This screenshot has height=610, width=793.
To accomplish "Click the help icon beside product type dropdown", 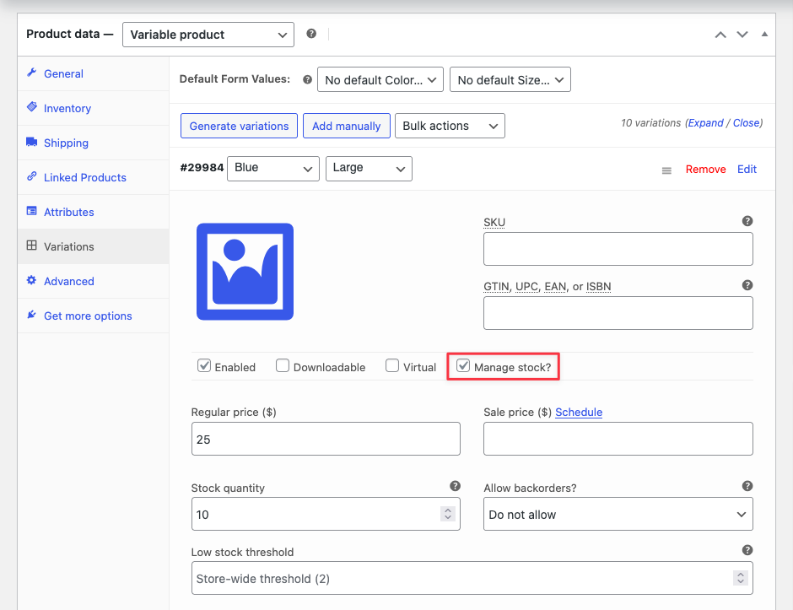I will coord(311,34).
